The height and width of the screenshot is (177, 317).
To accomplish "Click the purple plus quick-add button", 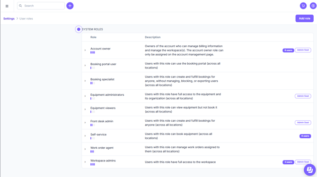I will (x=70, y=6).
